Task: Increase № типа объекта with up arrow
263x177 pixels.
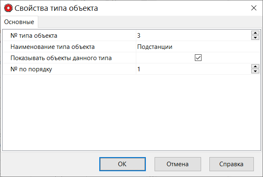Action: pyautogui.click(x=255, y=34)
